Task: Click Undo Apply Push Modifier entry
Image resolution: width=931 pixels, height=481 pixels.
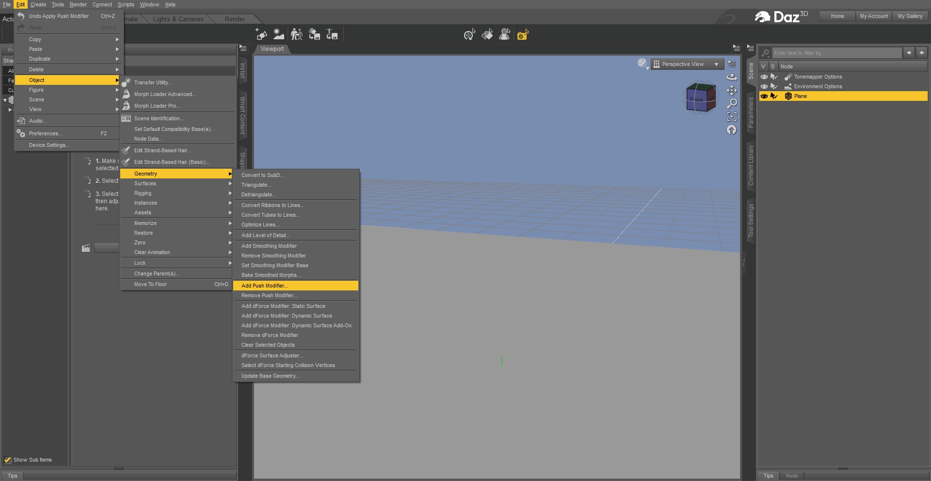Action: pyautogui.click(x=69, y=16)
